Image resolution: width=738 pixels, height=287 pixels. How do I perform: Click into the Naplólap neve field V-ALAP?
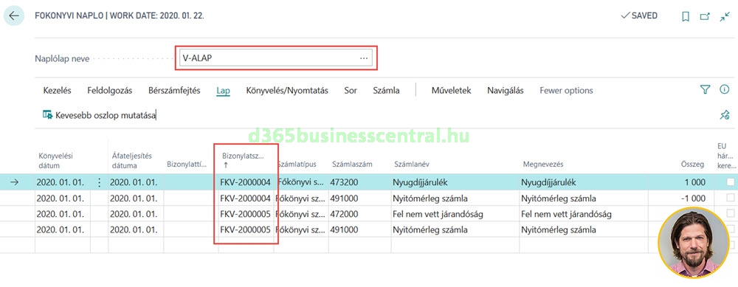tap(275, 58)
